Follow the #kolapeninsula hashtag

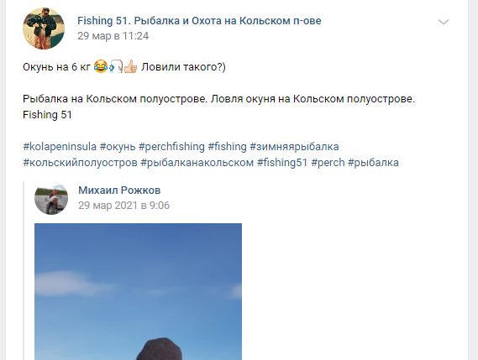point(60,147)
